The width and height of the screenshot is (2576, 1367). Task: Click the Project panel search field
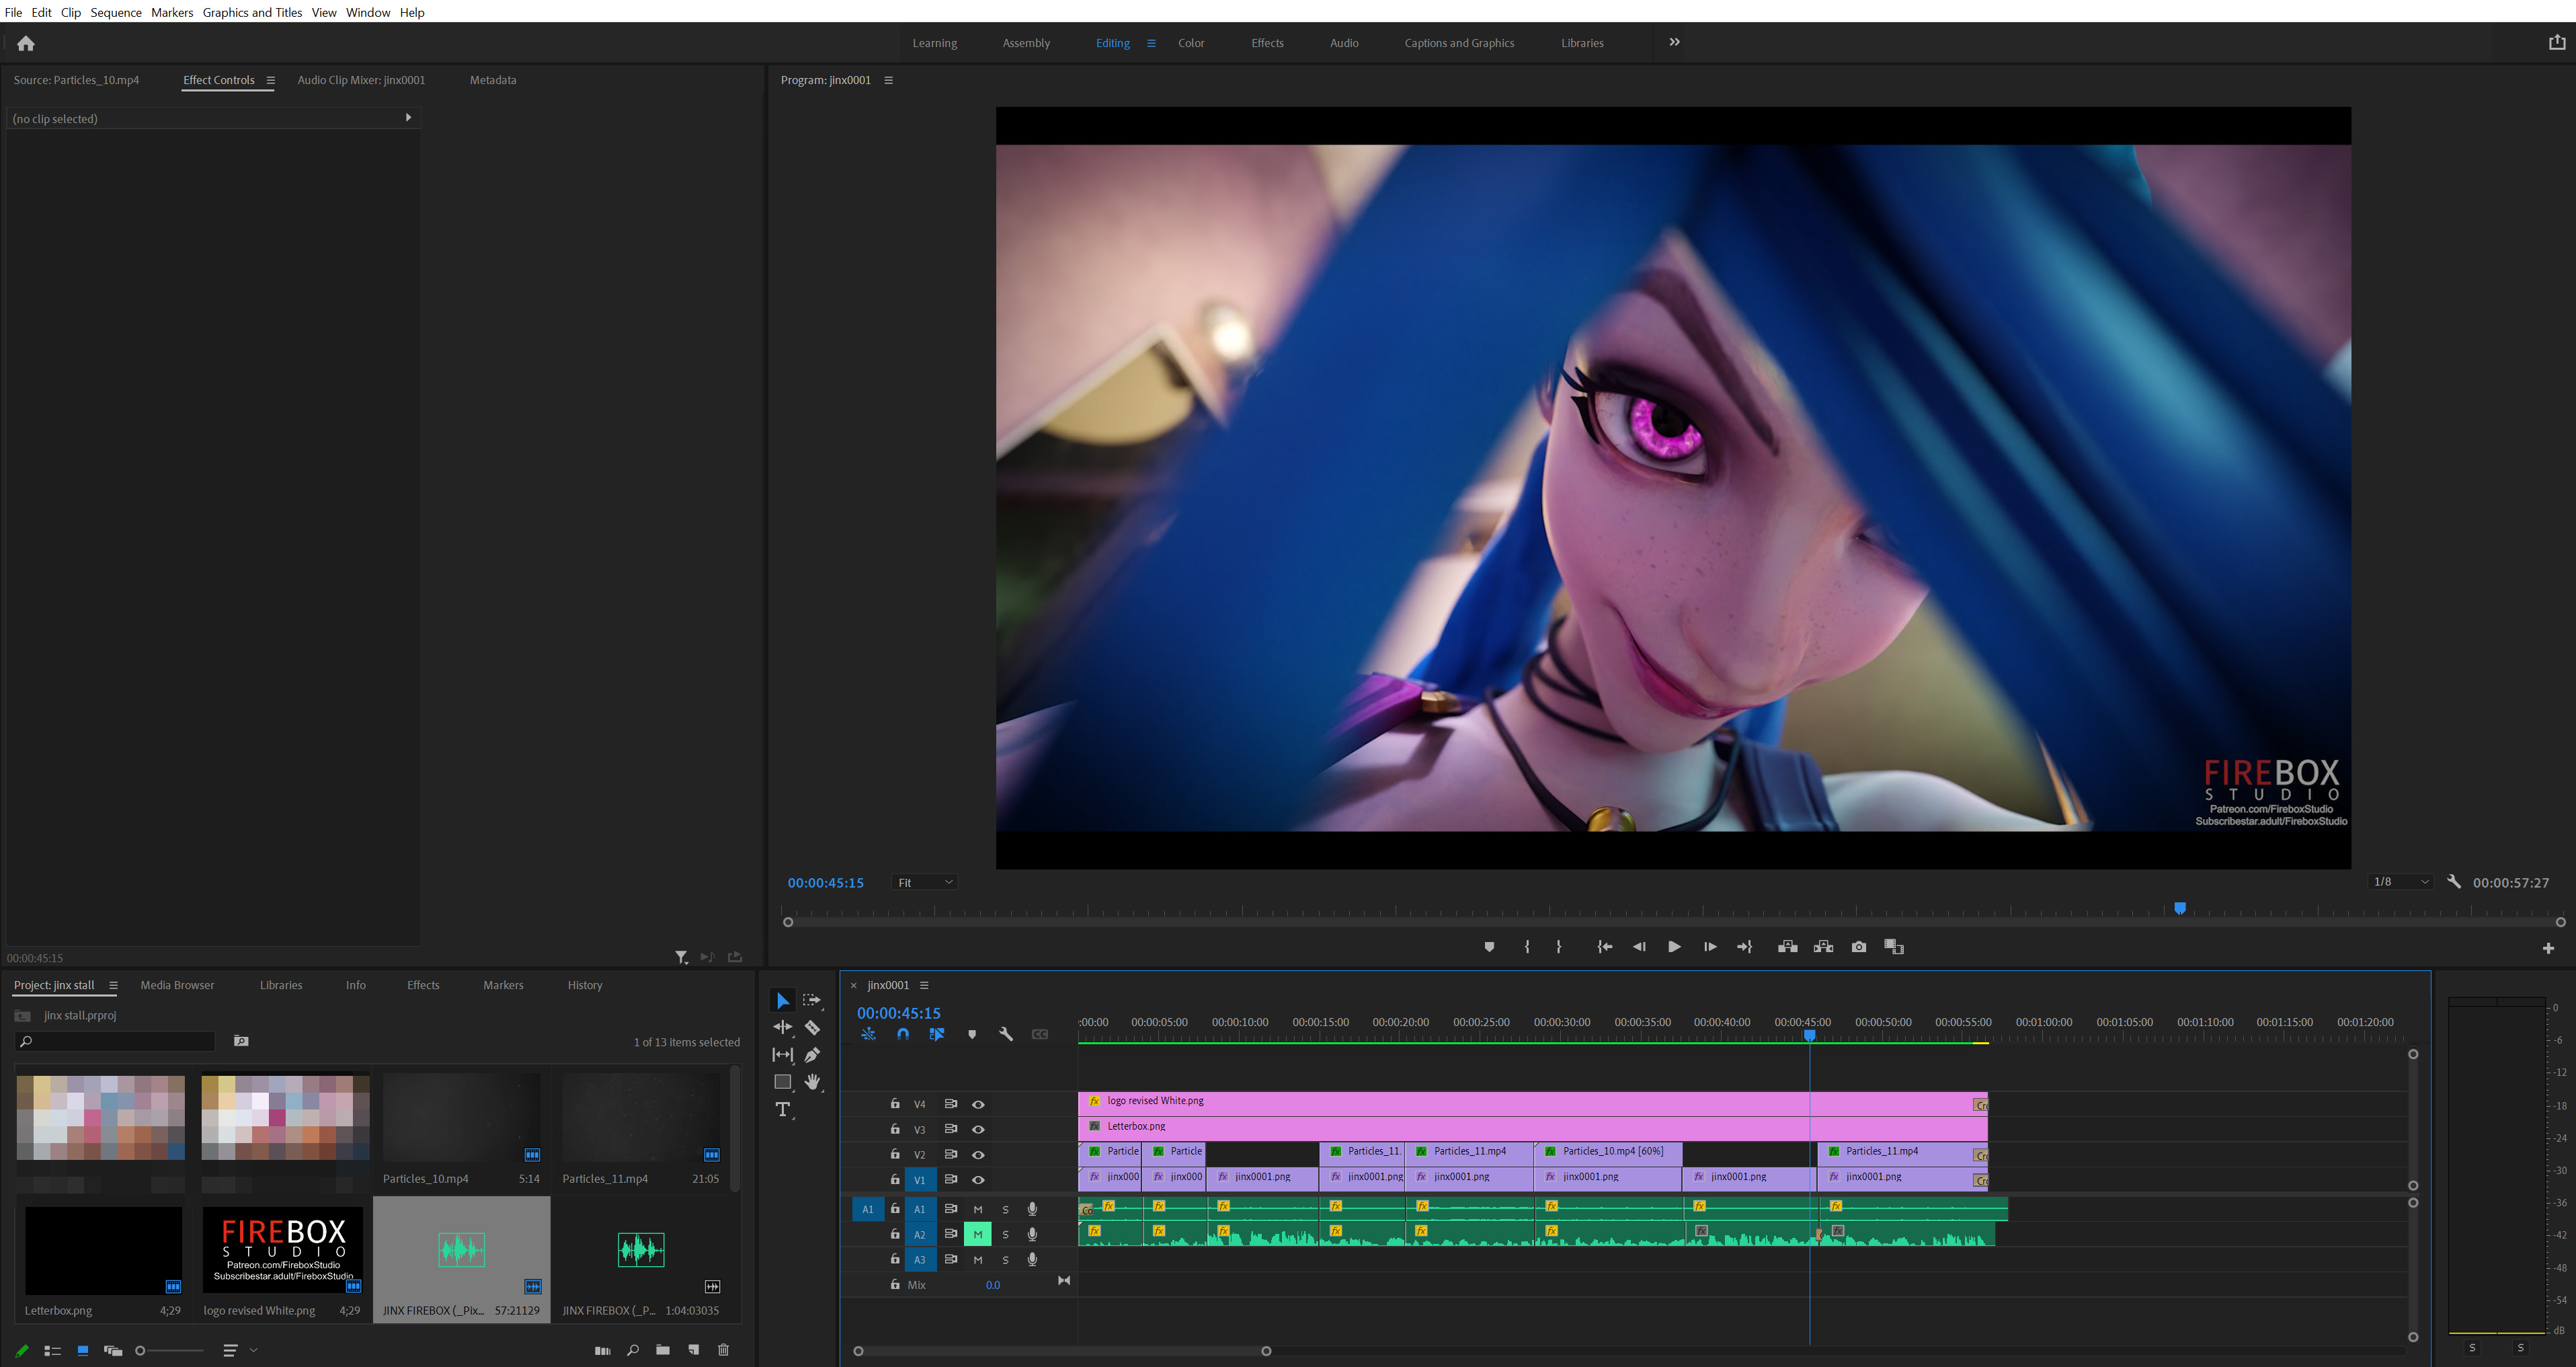point(116,1041)
